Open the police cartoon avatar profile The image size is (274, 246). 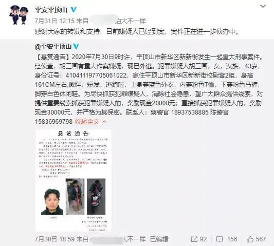(x=19, y=15)
